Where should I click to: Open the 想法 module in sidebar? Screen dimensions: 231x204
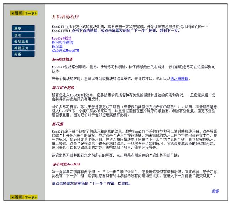click(x=23, y=35)
